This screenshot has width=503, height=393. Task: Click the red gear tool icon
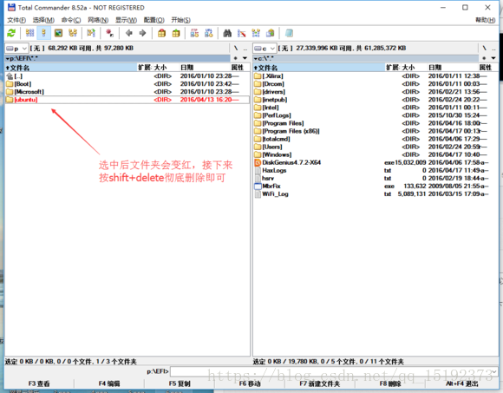point(110,33)
